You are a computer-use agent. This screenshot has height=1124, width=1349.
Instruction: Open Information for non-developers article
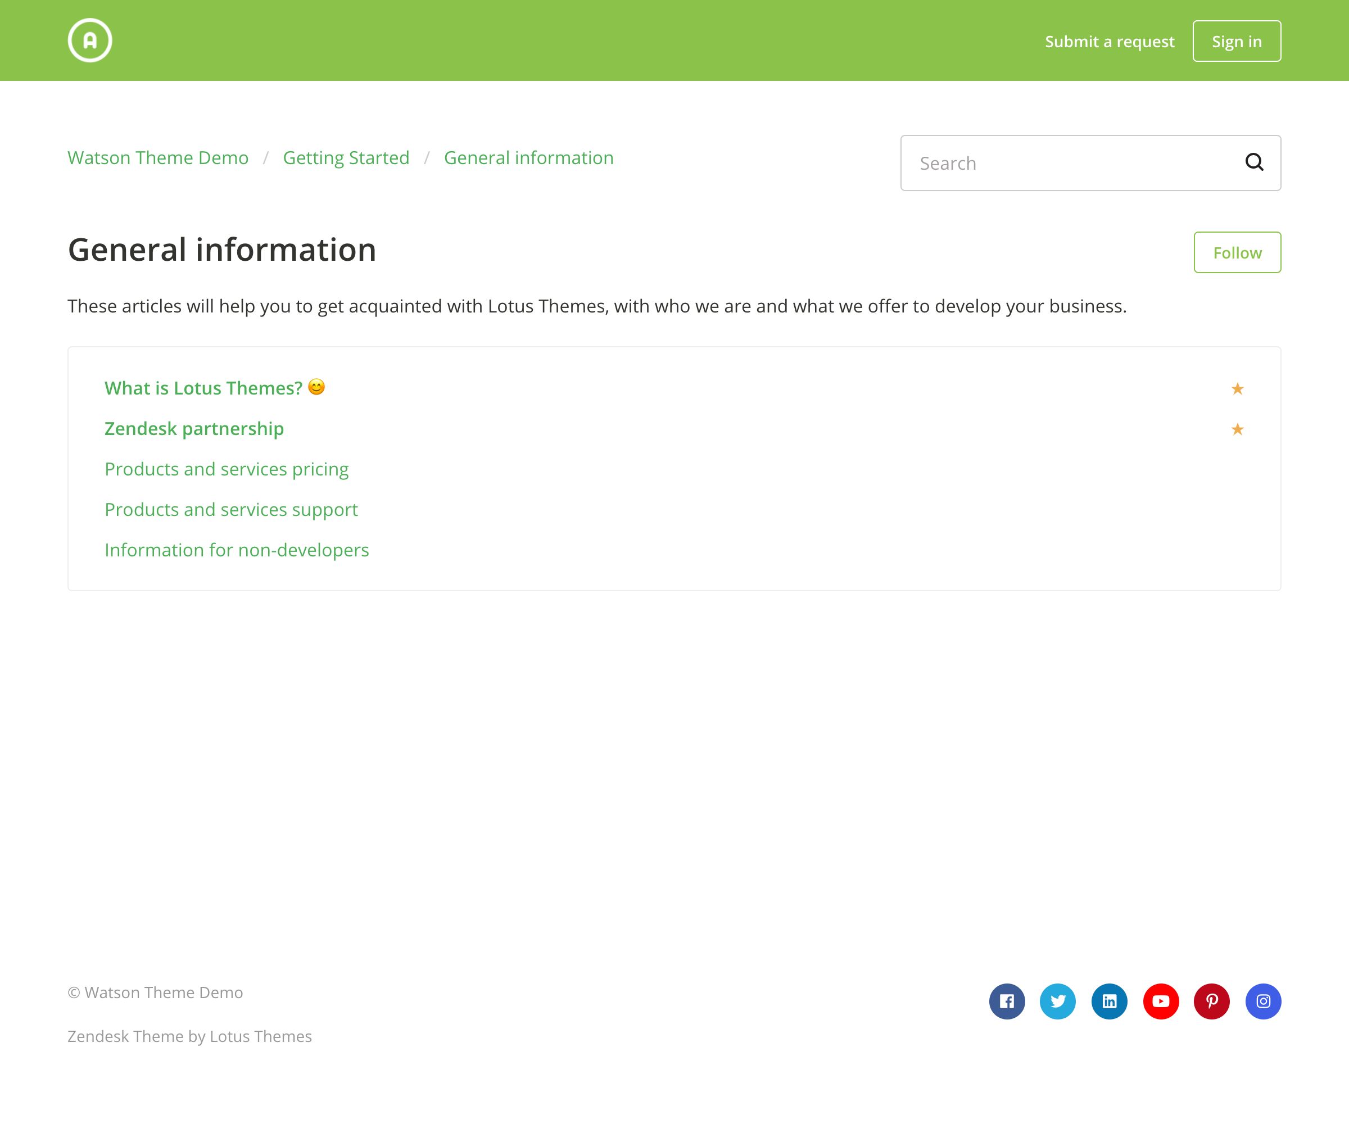(237, 550)
